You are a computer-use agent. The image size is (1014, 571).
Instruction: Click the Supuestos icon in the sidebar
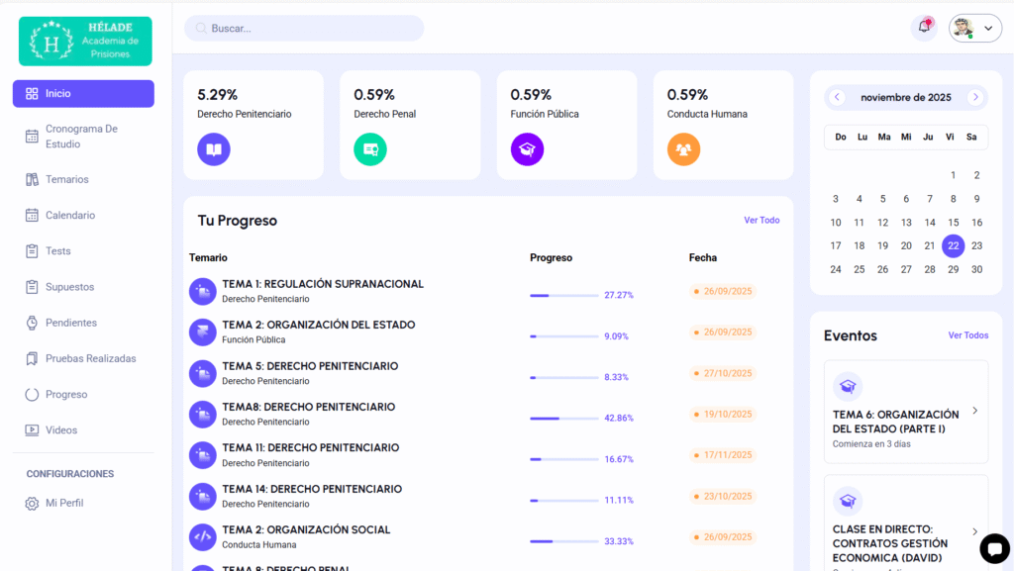click(34, 286)
